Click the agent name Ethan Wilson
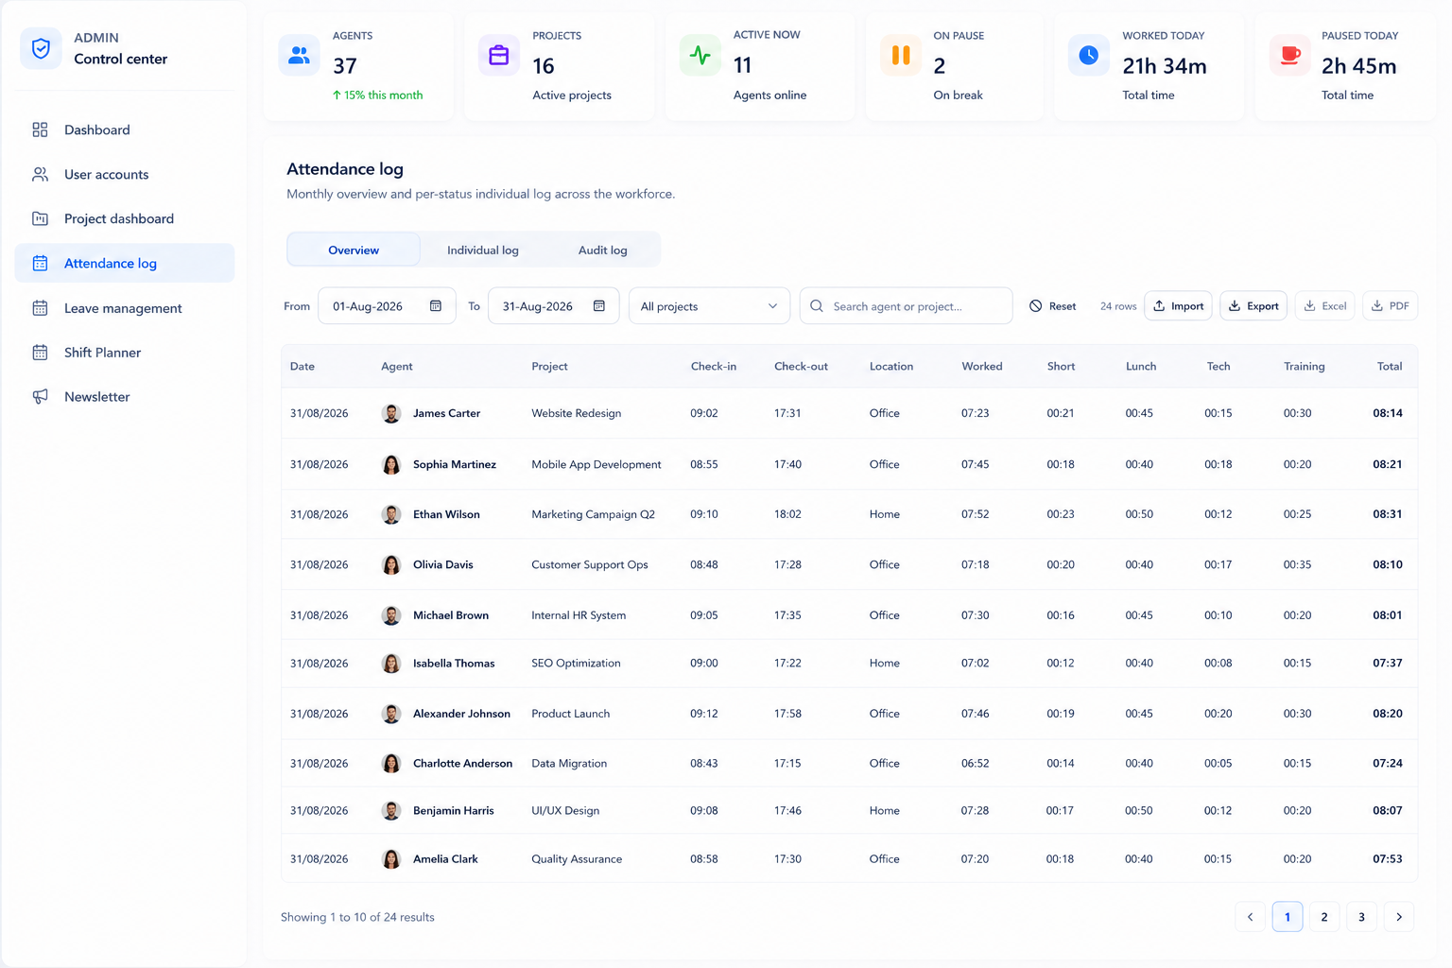The image size is (1452, 968). pyautogui.click(x=446, y=514)
